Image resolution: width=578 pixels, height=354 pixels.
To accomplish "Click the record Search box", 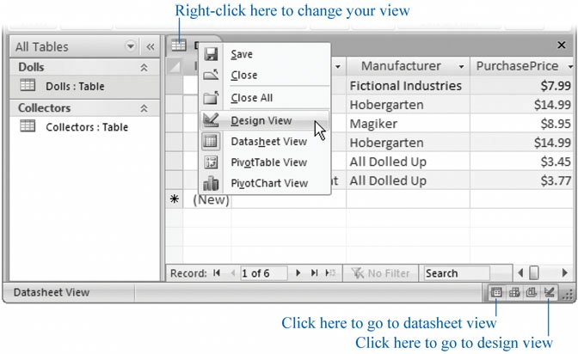I will point(457,273).
